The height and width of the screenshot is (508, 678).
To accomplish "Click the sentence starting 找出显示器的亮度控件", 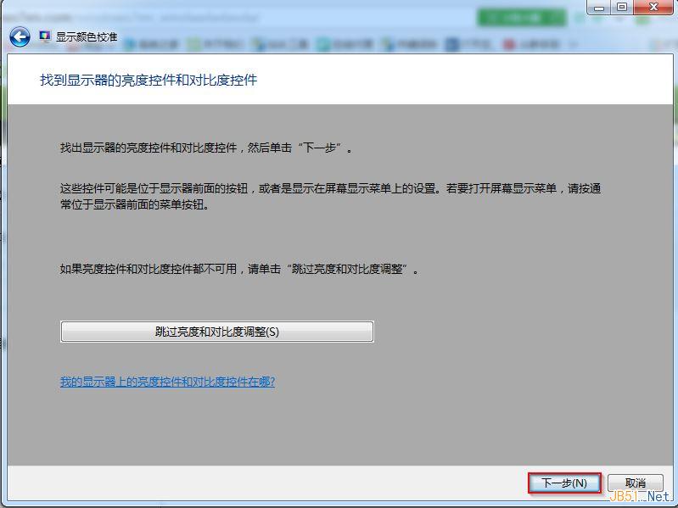I will [206, 148].
